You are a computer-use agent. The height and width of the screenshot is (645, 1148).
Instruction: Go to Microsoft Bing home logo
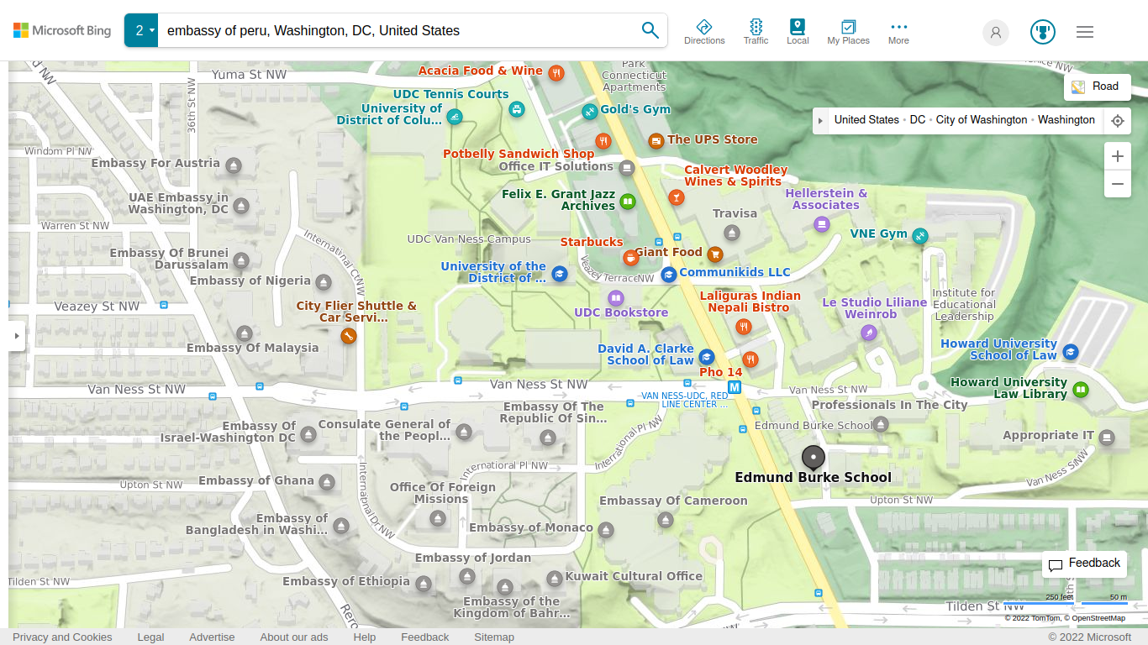pyautogui.click(x=62, y=31)
